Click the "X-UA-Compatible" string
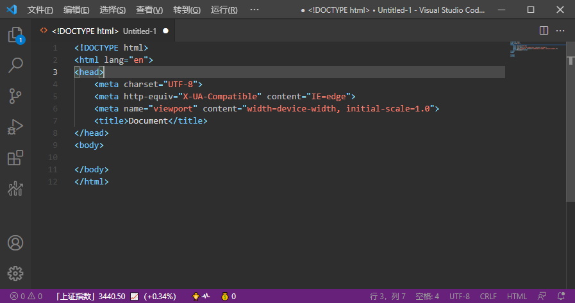The width and height of the screenshot is (575, 303). (220, 96)
